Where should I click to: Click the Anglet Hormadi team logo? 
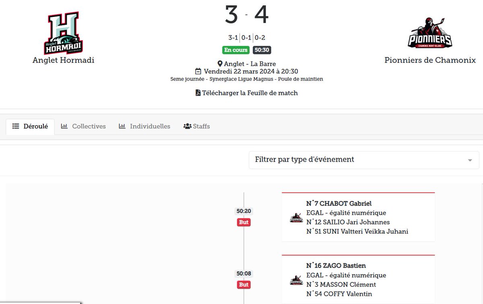click(63, 33)
